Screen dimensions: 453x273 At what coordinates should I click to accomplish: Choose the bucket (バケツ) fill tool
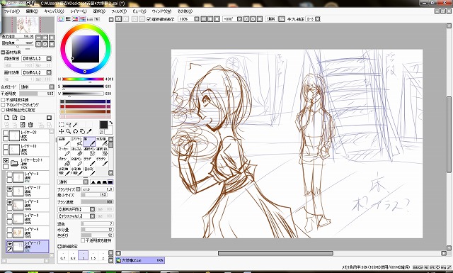[64, 162]
